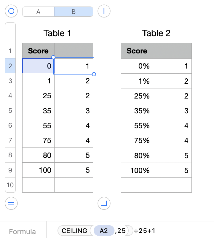Select cell containing 100 in Table 1
Image resolution: width=214 pixels, height=238 pixels.
coord(39,170)
